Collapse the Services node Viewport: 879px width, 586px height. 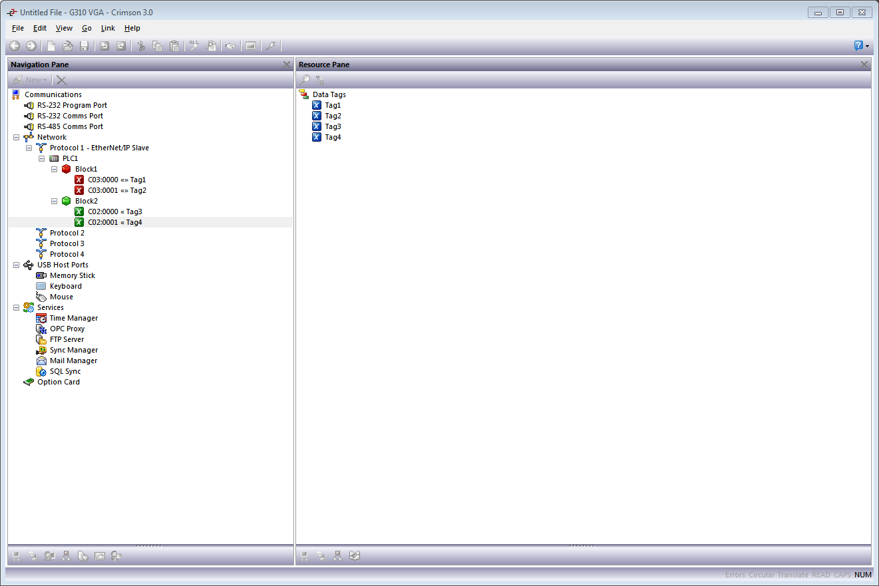coord(16,307)
